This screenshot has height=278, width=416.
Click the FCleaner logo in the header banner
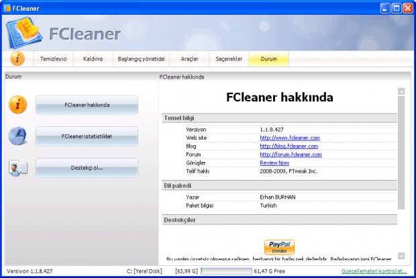24,33
